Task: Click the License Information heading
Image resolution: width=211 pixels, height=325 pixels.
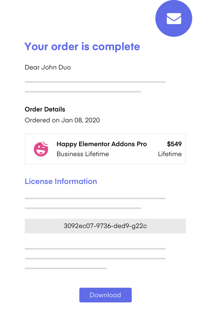Action: click(61, 181)
